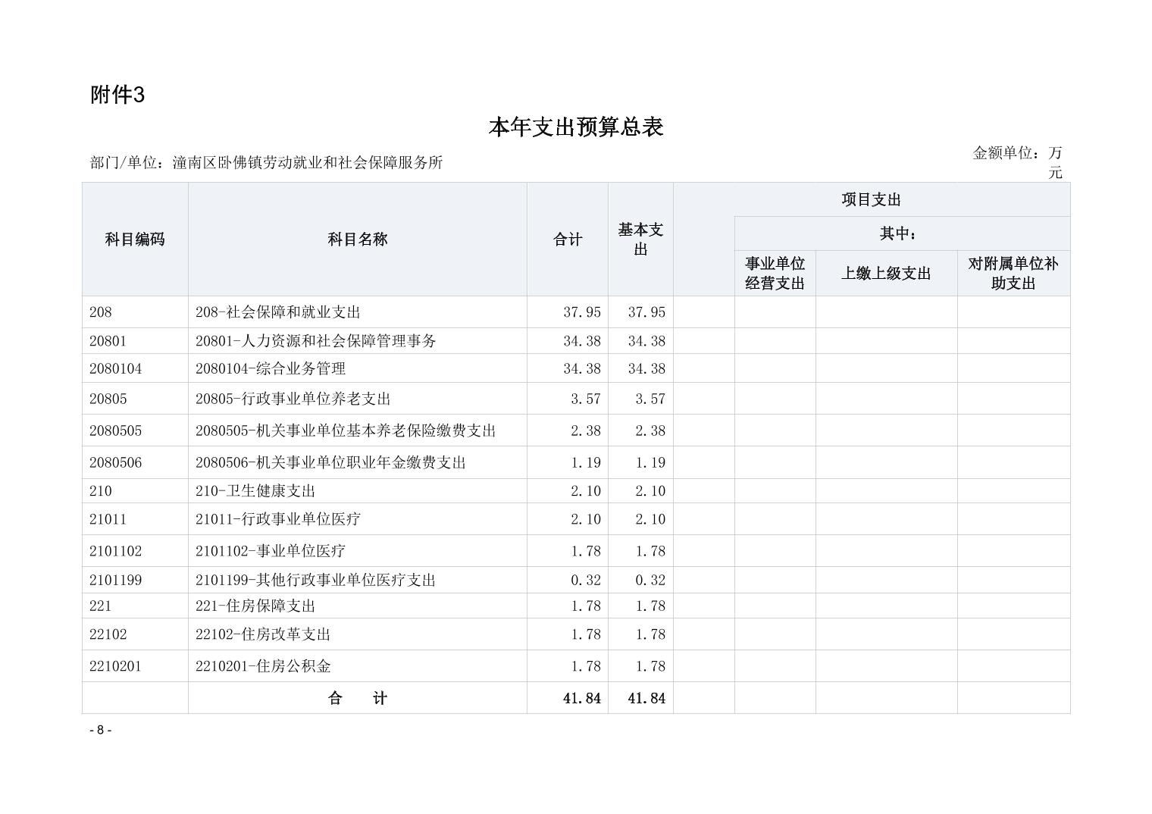
Task: Click the 附件3 heading
Action: (117, 95)
